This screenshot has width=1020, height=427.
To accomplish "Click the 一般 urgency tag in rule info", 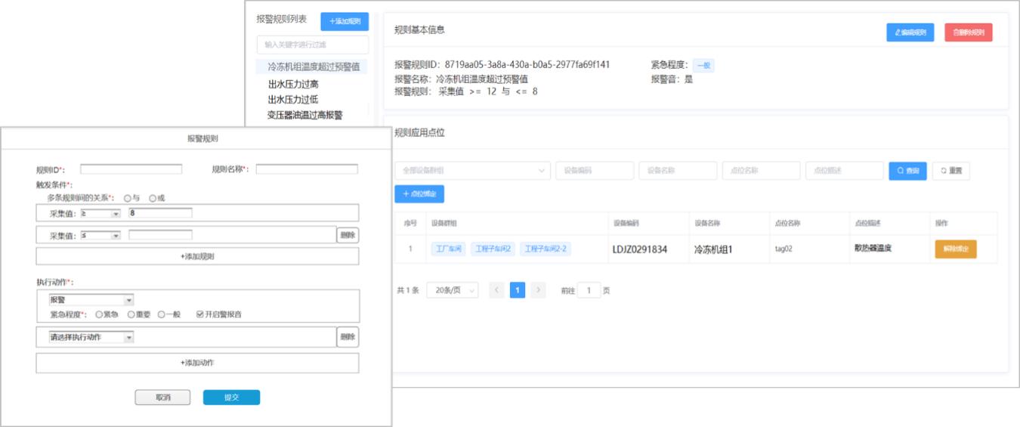I will point(703,66).
